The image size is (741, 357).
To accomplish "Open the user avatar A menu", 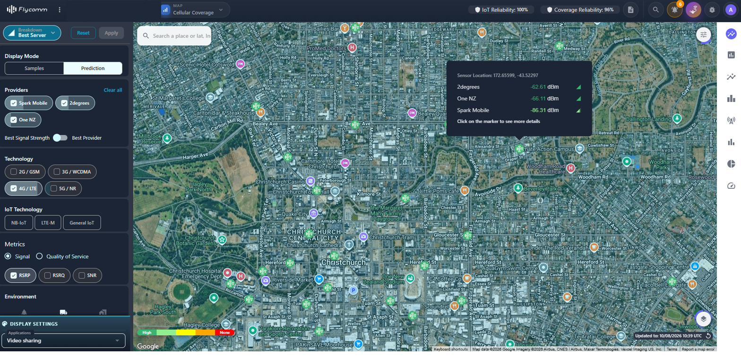I will (x=731, y=9).
